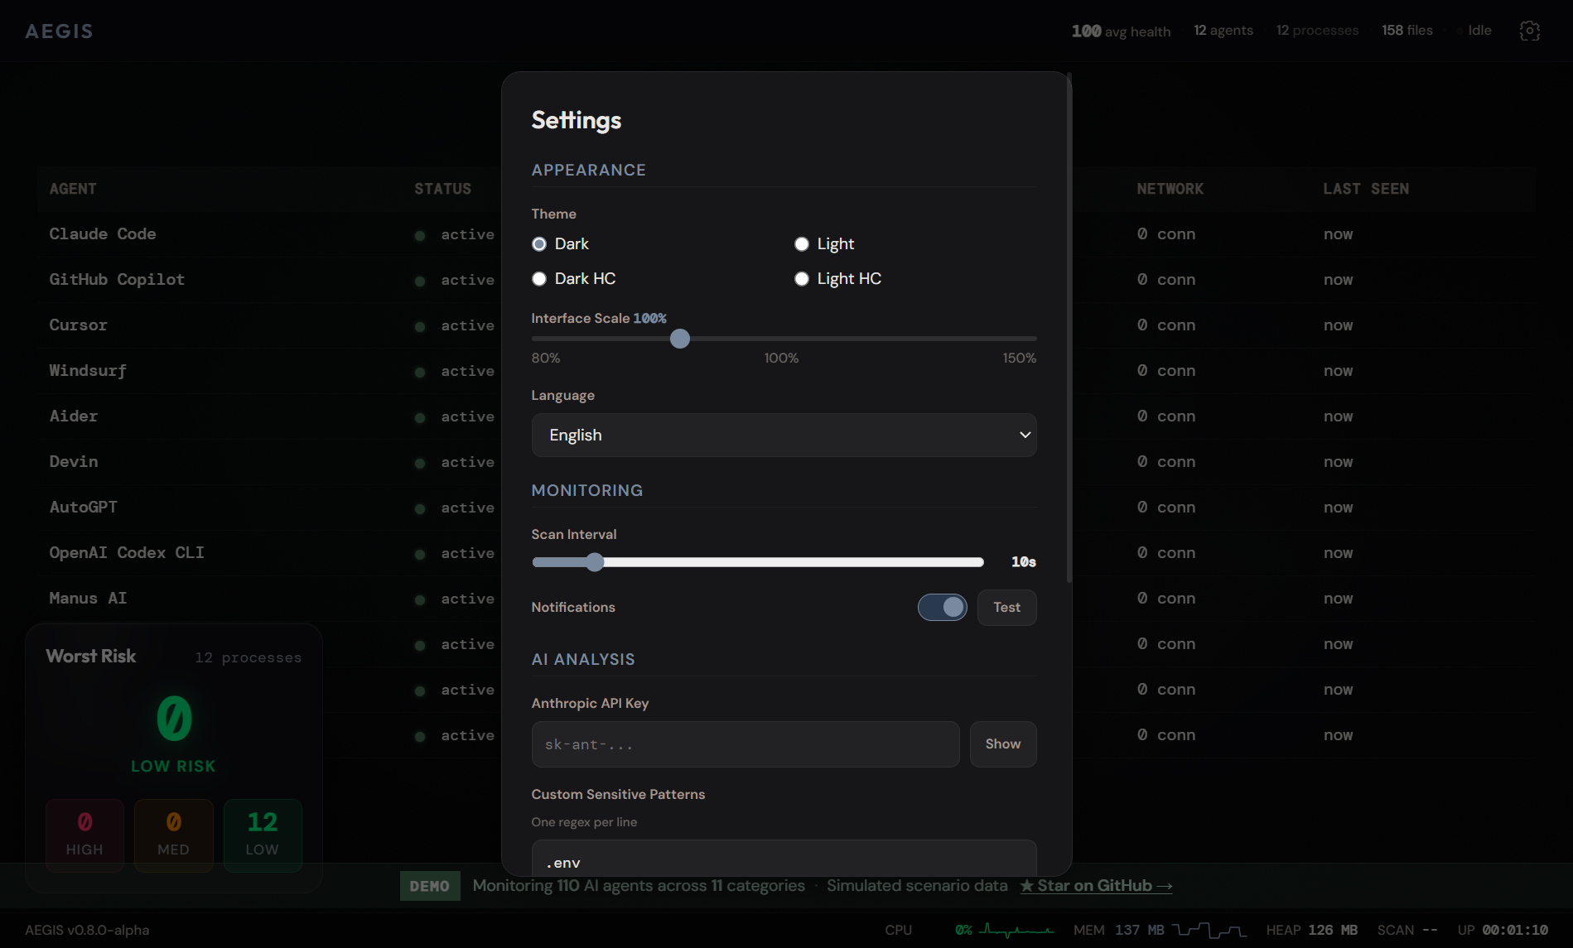
Task: Click the HEAP 126 MB readout
Action: coord(1311,931)
